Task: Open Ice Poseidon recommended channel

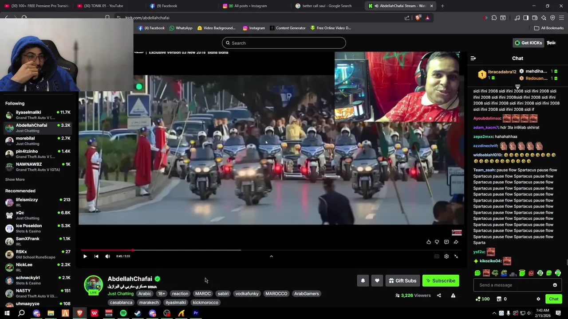Action: [x=38, y=228]
